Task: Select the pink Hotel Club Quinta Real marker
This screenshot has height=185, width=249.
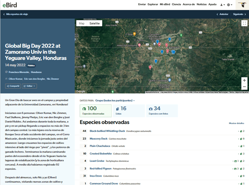Action: pyautogui.click(x=139, y=45)
